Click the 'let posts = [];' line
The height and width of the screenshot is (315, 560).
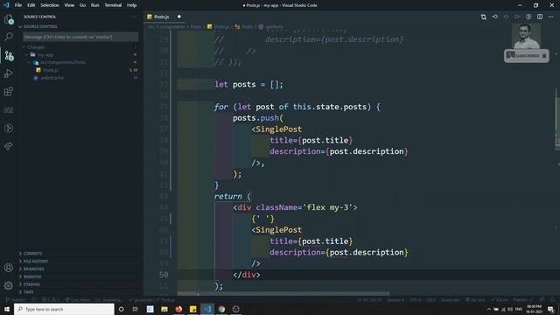click(248, 85)
